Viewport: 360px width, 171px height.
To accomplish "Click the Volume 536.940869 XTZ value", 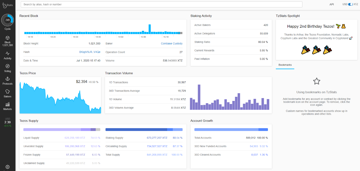I will [173, 61].
